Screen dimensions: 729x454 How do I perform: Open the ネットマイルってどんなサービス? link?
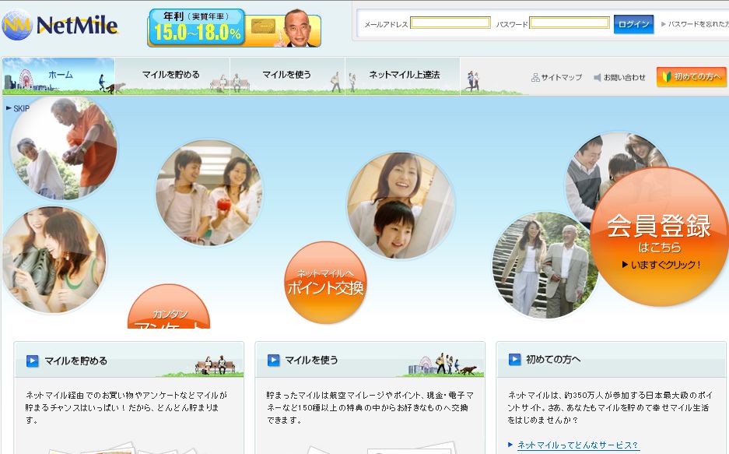point(577,445)
